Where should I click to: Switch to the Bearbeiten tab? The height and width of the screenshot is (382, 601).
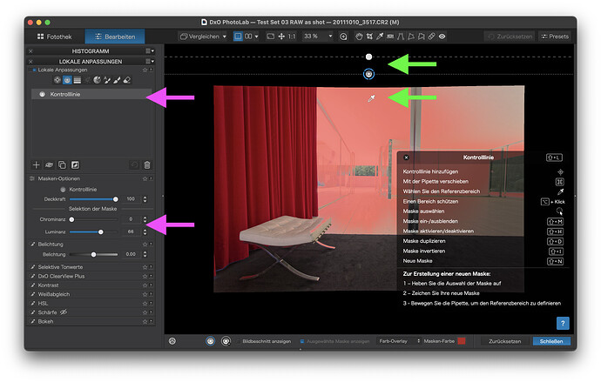click(x=115, y=37)
